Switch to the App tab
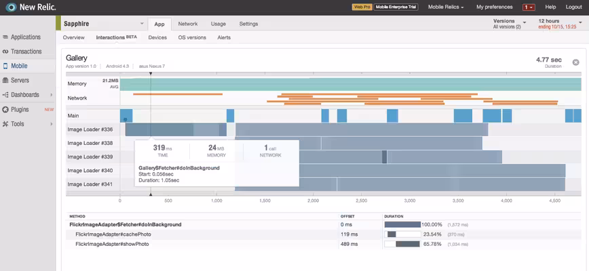Image resolution: width=589 pixels, height=271 pixels. 159,24
